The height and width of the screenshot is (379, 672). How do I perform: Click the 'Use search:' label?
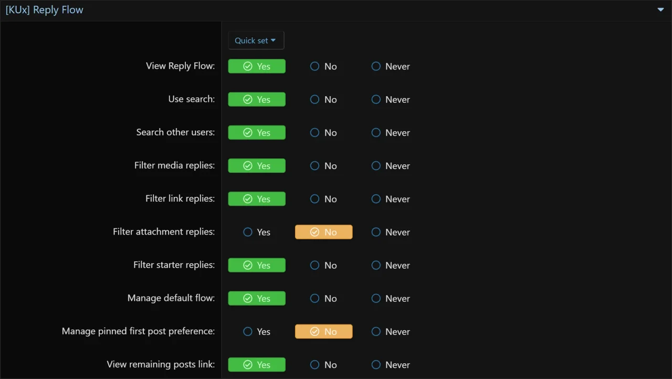click(x=192, y=99)
